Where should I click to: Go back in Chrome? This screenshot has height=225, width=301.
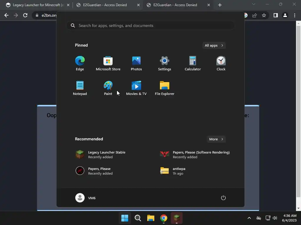6,15
